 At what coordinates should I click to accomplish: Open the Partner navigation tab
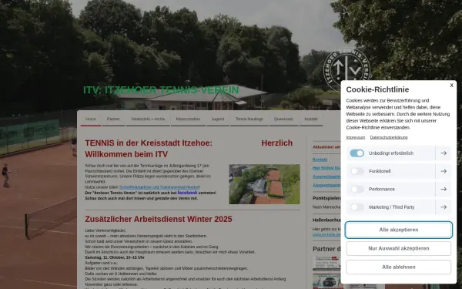point(113,119)
